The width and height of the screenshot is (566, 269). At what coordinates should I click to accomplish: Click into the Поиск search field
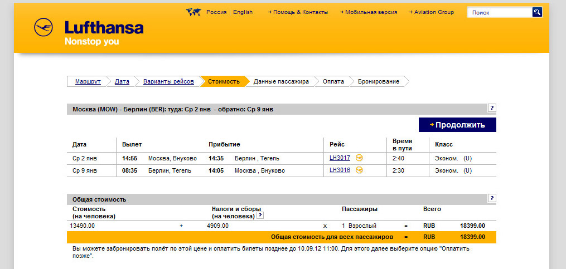(500, 12)
